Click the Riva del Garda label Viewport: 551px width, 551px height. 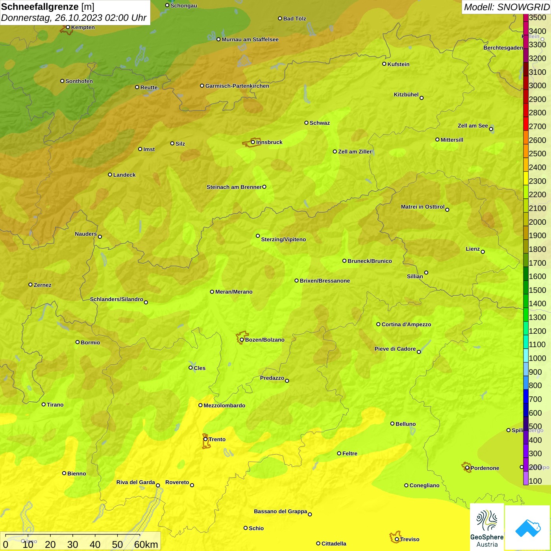tap(136, 482)
